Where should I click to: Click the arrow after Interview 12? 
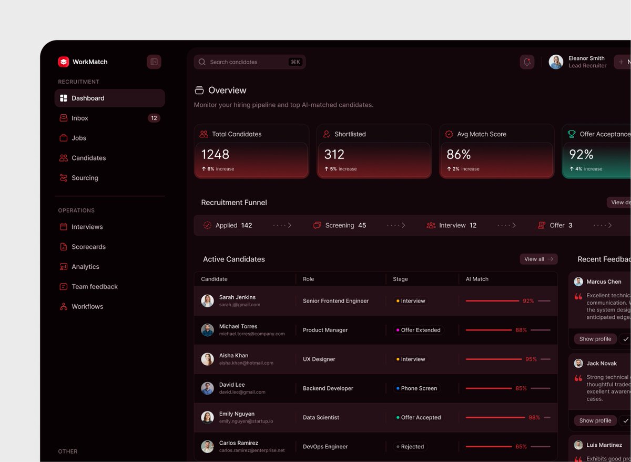[x=507, y=225]
